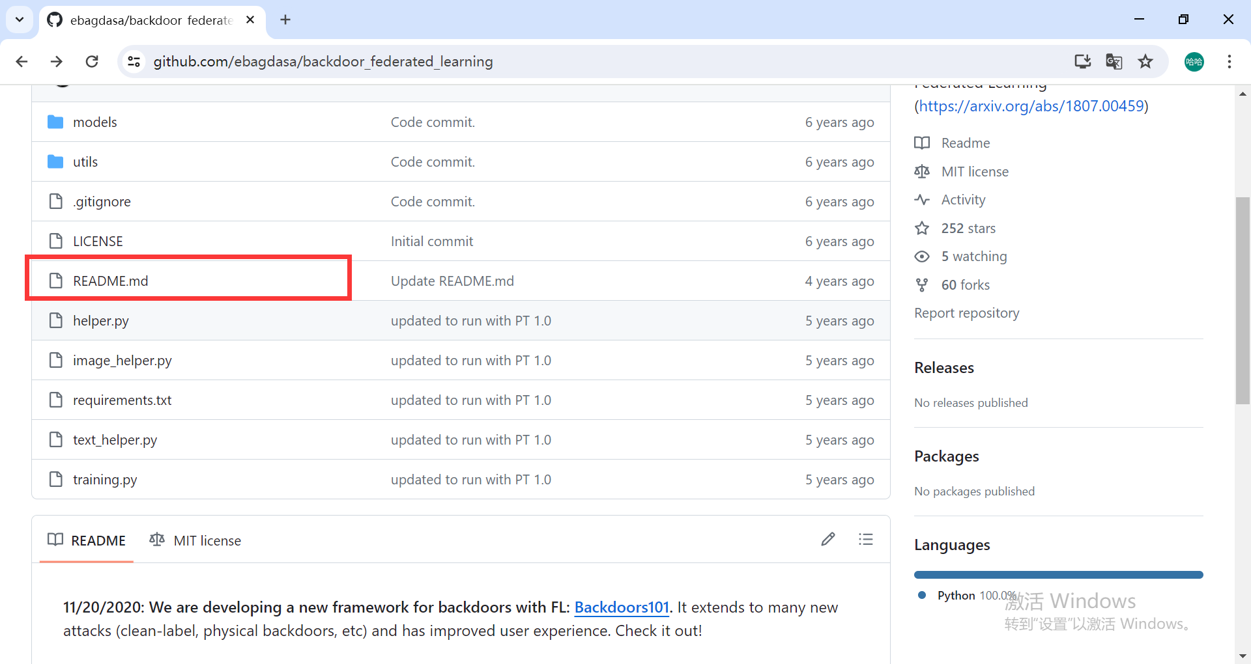This screenshot has width=1251, height=664.
Task: Switch to the MIT license tab
Action: (x=195, y=540)
